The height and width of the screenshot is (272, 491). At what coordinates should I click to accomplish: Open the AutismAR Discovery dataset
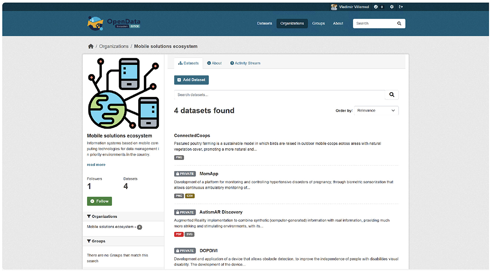click(x=221, y=212)
